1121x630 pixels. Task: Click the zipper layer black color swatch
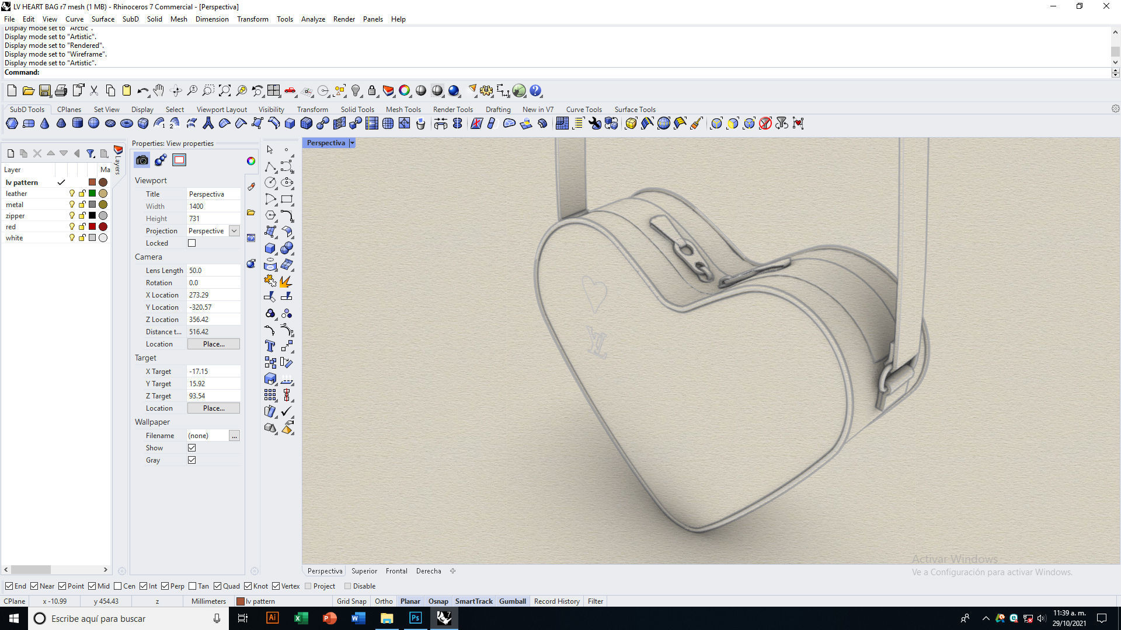(x=92, y=216)
